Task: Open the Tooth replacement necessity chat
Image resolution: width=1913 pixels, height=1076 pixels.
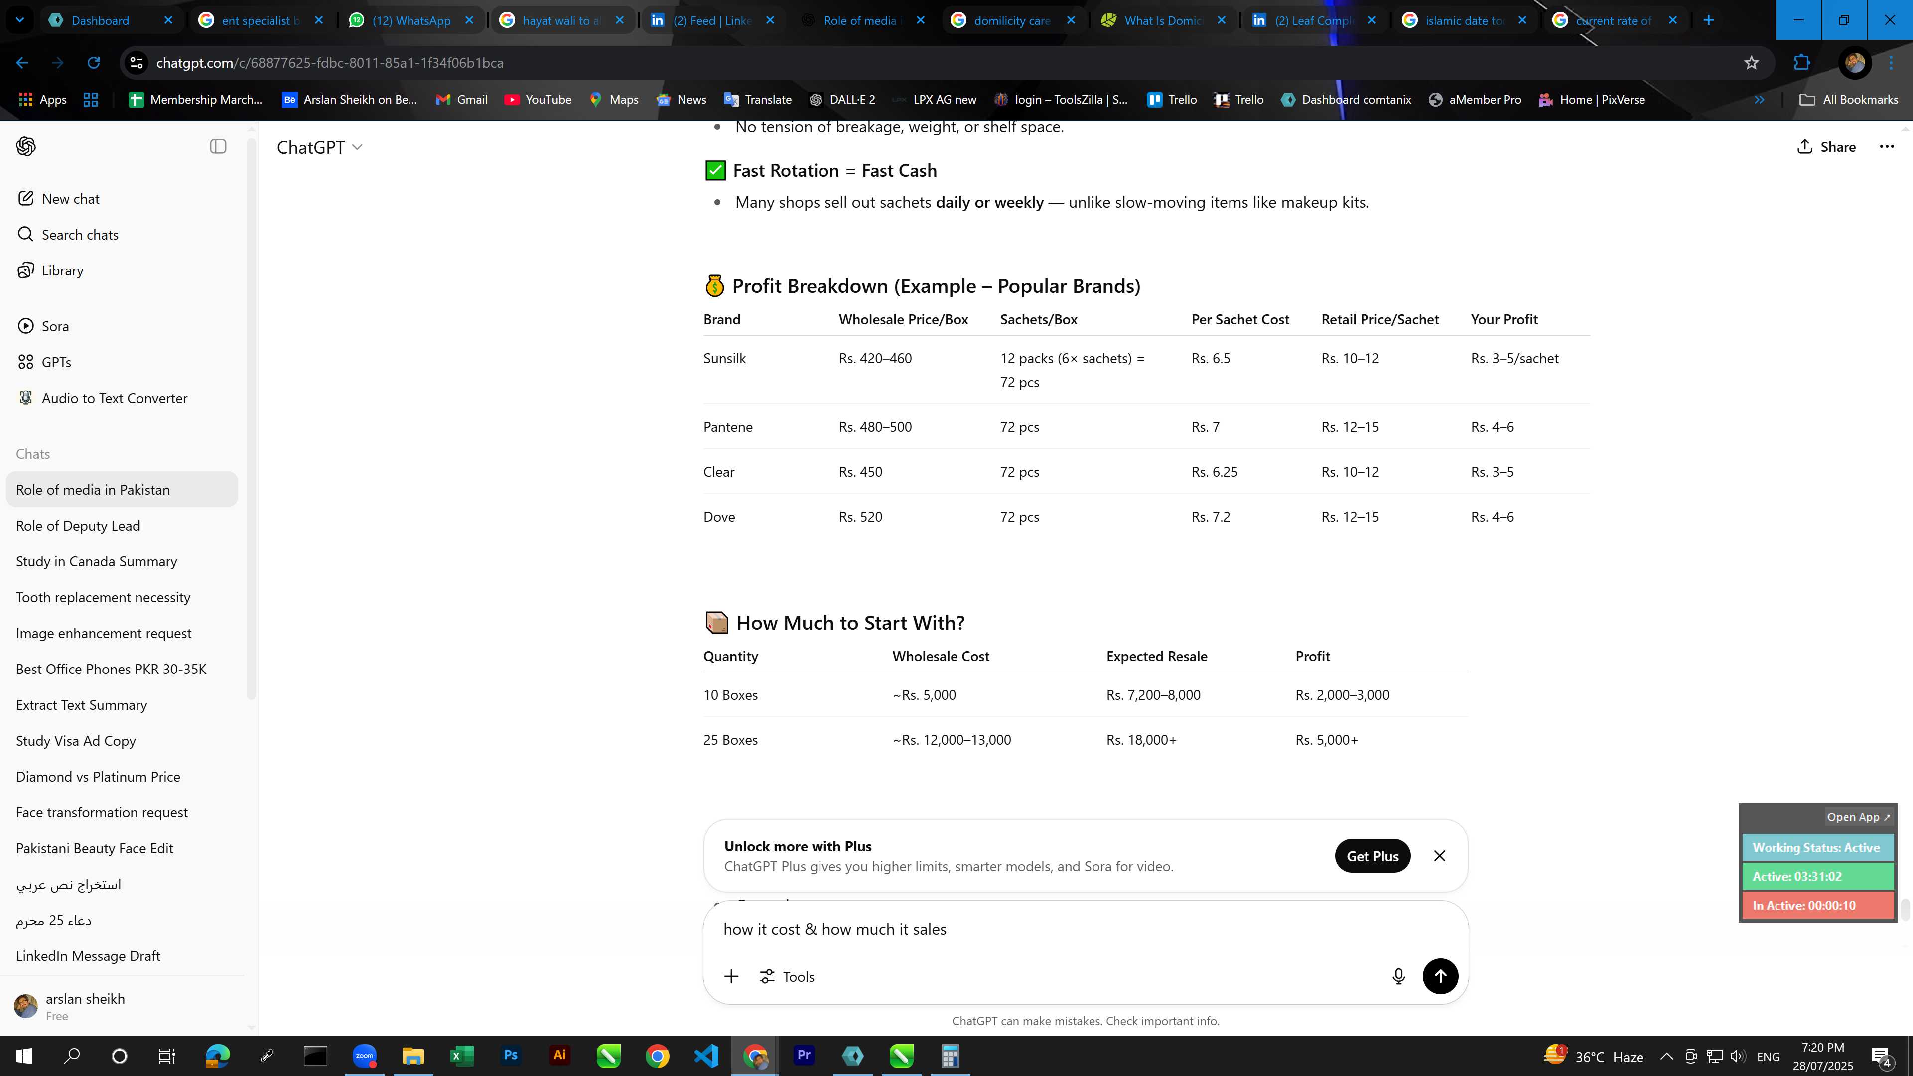Action: 123,597
